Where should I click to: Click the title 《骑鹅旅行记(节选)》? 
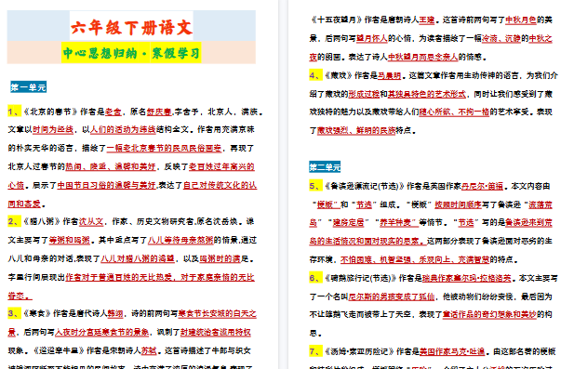(x=360, y=278)
